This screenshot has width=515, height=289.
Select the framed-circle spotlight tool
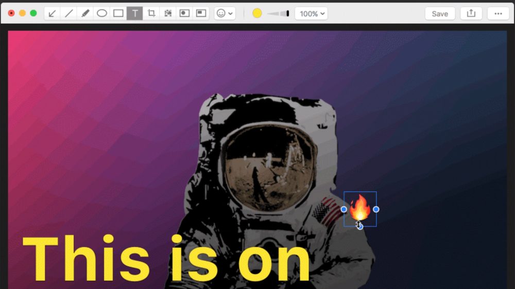[x=184, y=13]
